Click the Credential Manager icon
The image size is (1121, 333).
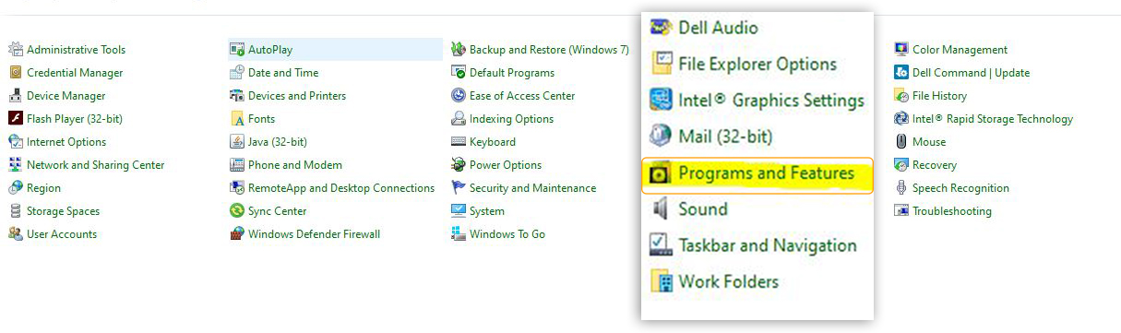tap(16, 73)
